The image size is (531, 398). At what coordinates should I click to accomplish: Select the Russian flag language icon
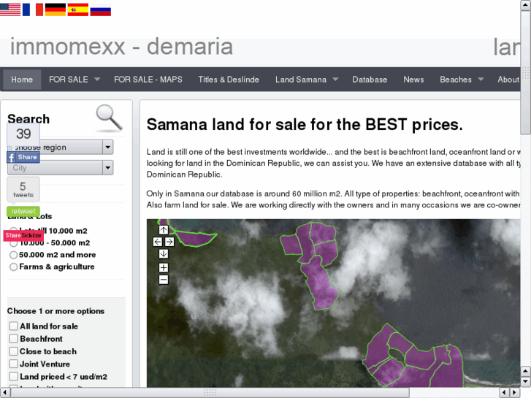pos(100,9)
